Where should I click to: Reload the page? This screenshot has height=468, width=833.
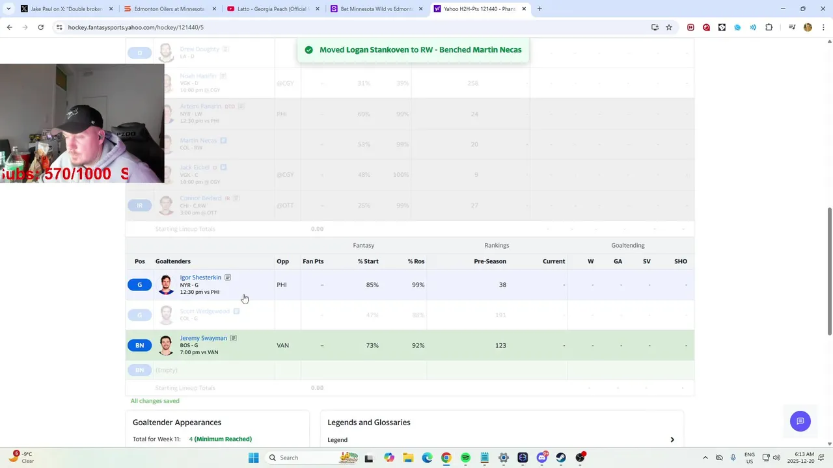click(x=40, y=27)
